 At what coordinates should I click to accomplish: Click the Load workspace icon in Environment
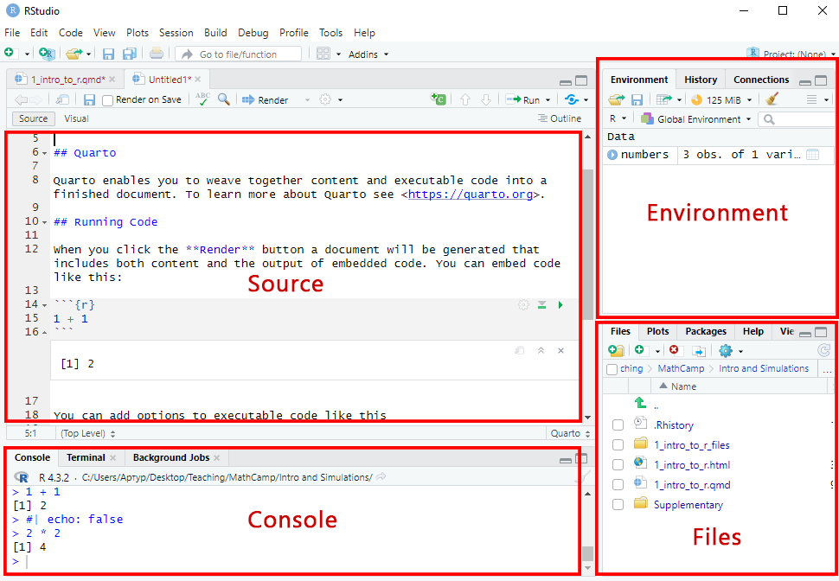[617, 99]
